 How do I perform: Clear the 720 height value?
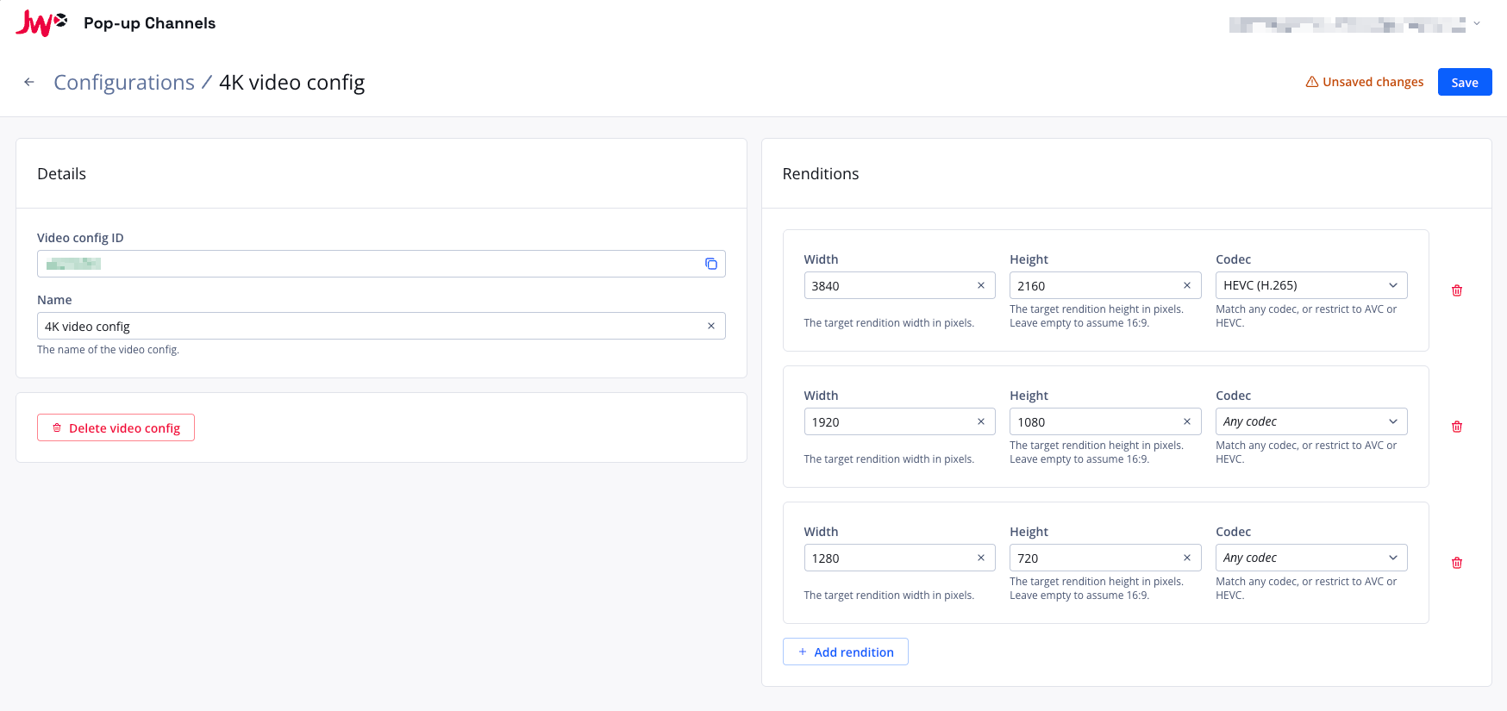click(x=1187, y=558)
